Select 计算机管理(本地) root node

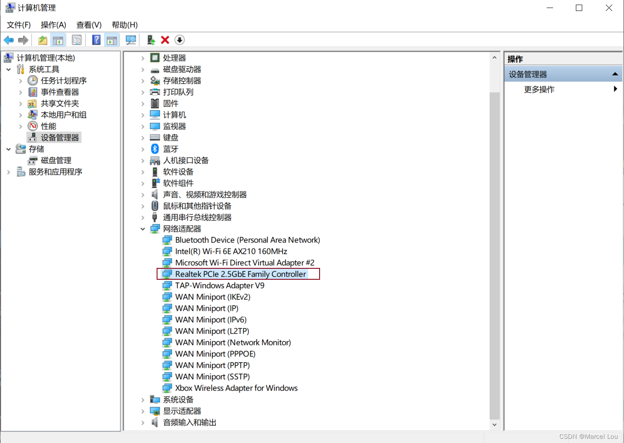46,58
